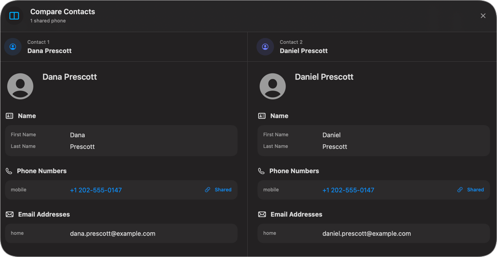Click the shared link icon in Daniel's phone row
Screen dimensions: 497x257
[460, 190]
